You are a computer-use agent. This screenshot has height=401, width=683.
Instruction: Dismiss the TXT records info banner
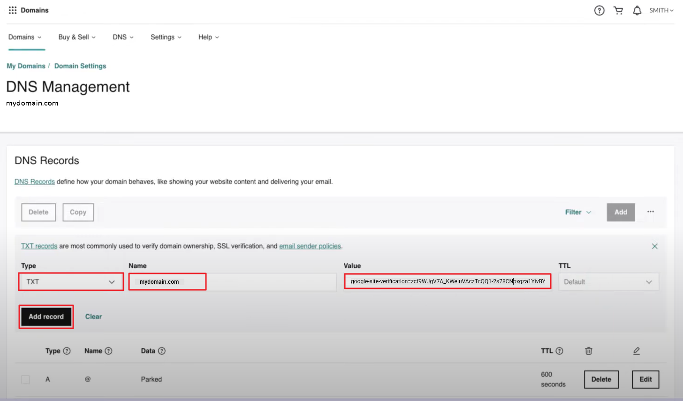(655, 246)
